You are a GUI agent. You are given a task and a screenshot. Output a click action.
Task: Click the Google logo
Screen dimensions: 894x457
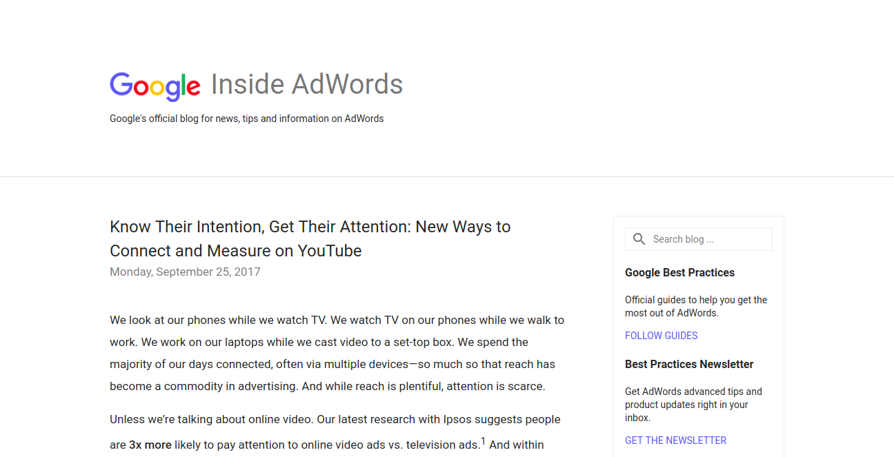tap(155, 86)
